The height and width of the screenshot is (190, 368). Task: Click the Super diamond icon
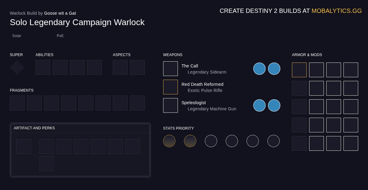tap(17, 67)
